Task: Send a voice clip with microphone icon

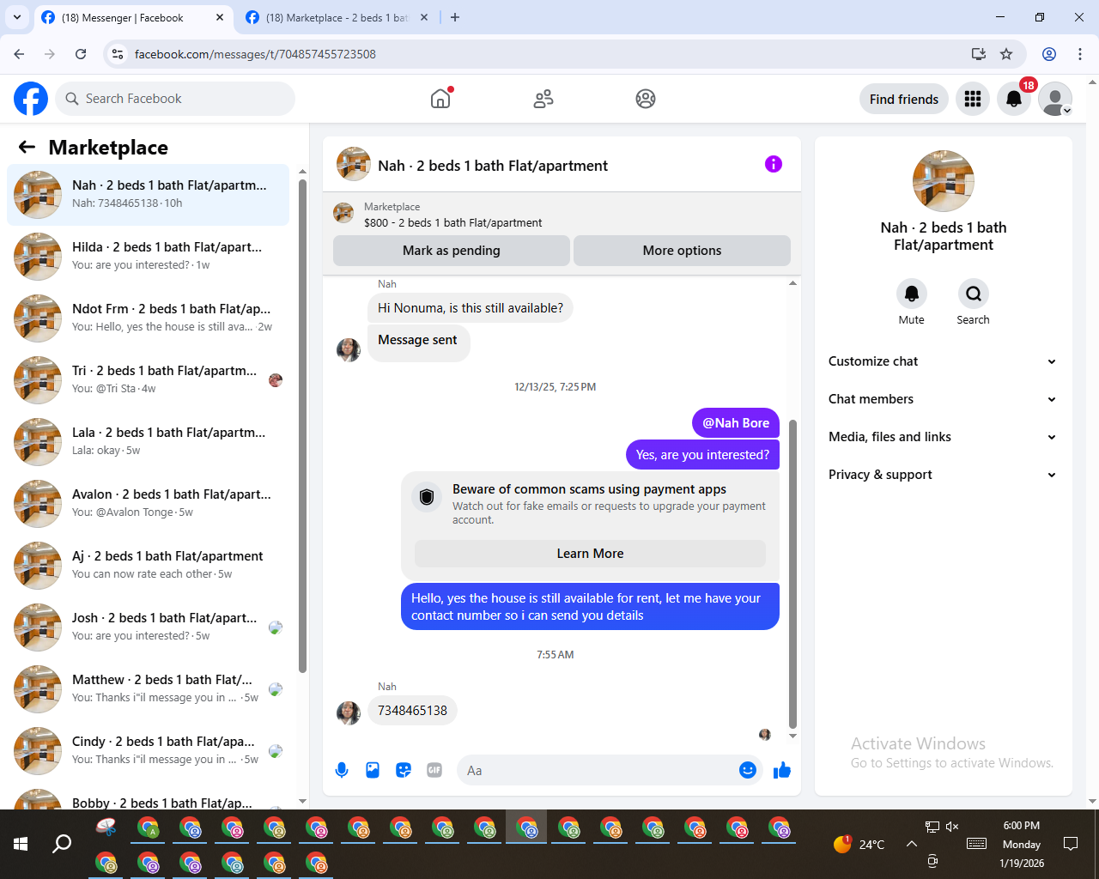Action: 342,770
